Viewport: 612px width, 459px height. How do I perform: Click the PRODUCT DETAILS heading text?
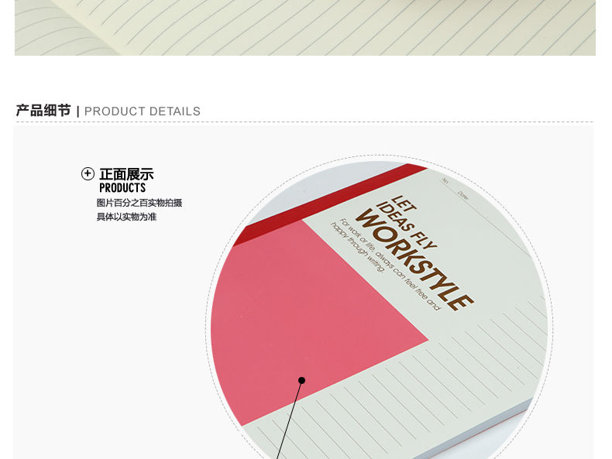click(x=142, y=111)
